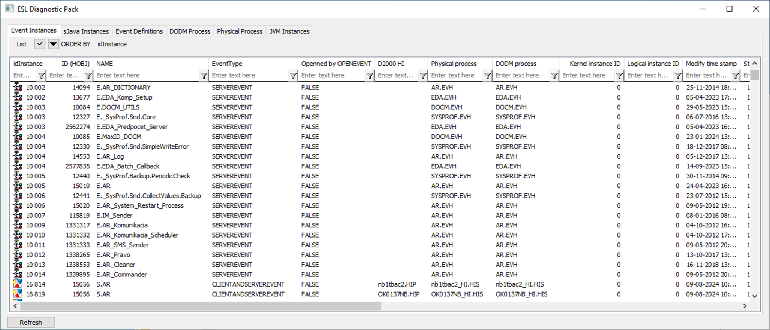Click the event icon of E.AR_Log row
Screen dimensions: 770x330
pos(18,156)
